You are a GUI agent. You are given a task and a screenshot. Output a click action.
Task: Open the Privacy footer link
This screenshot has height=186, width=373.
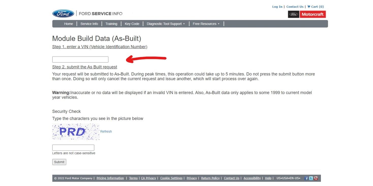tap(192, 178)
